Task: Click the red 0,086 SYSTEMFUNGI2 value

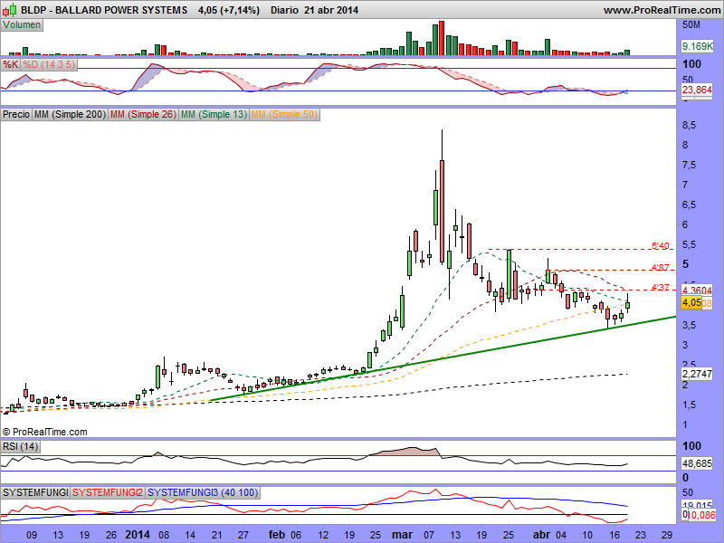Action: (702, 515)
